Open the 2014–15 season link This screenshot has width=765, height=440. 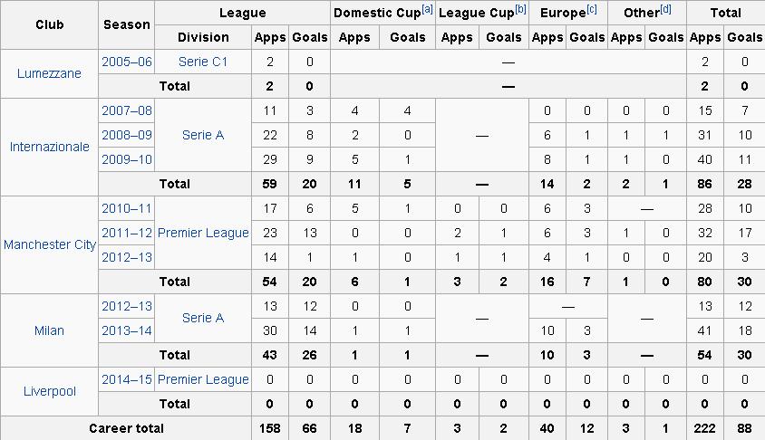(127, 379)
